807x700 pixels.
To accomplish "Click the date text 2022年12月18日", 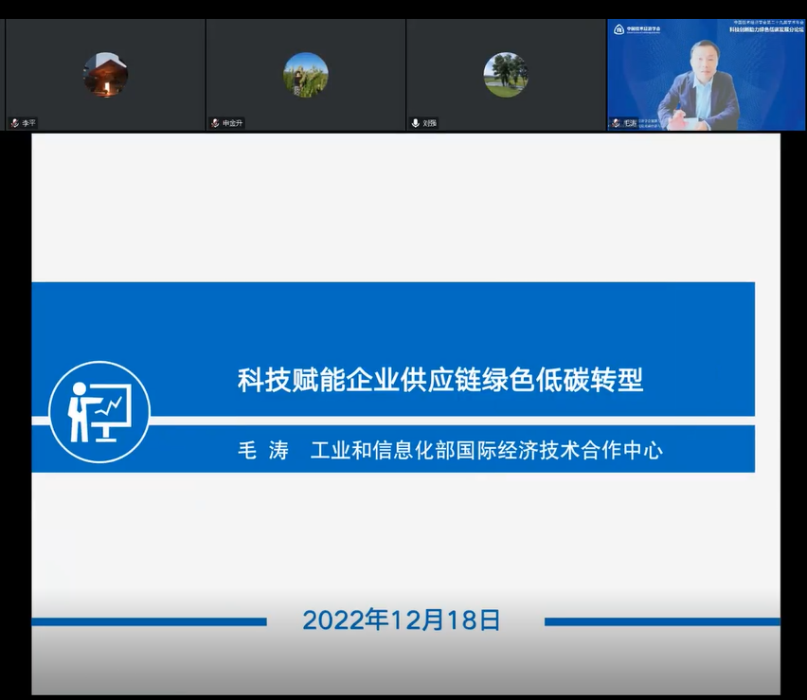I will [403, 619].
